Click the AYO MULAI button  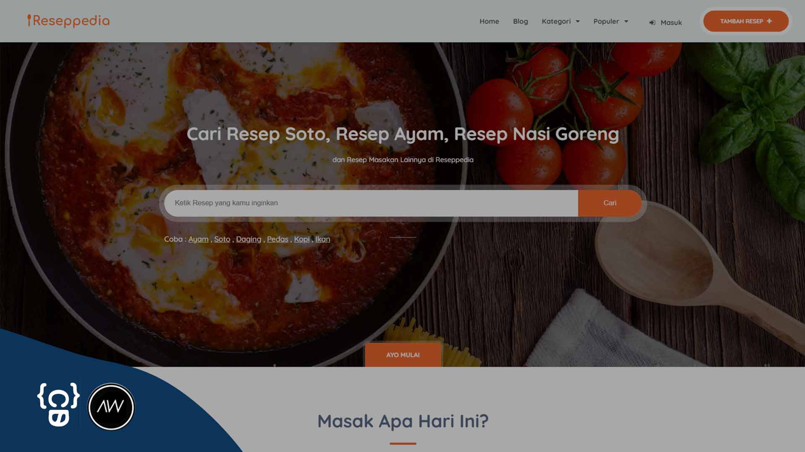coord(402,354)
